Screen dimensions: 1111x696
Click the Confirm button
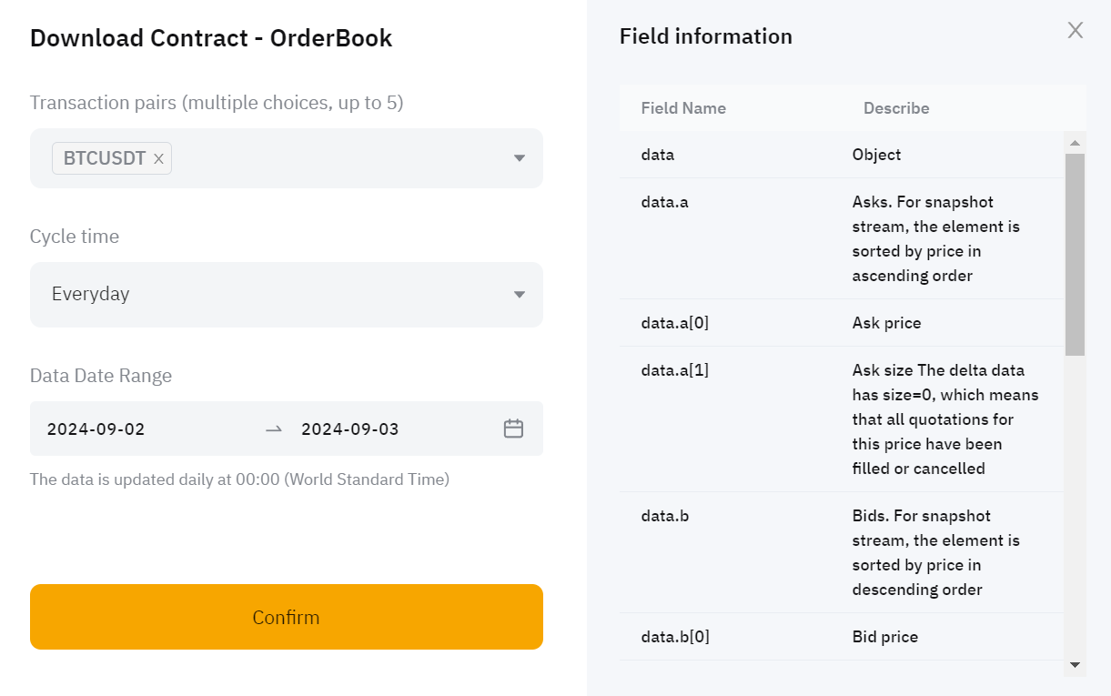pos(287,617)
